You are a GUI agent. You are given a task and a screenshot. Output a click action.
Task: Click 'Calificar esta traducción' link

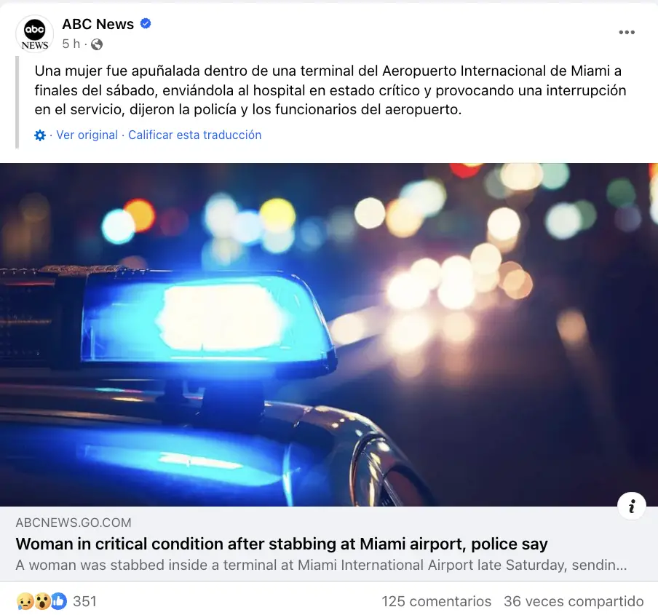point(195,135)
